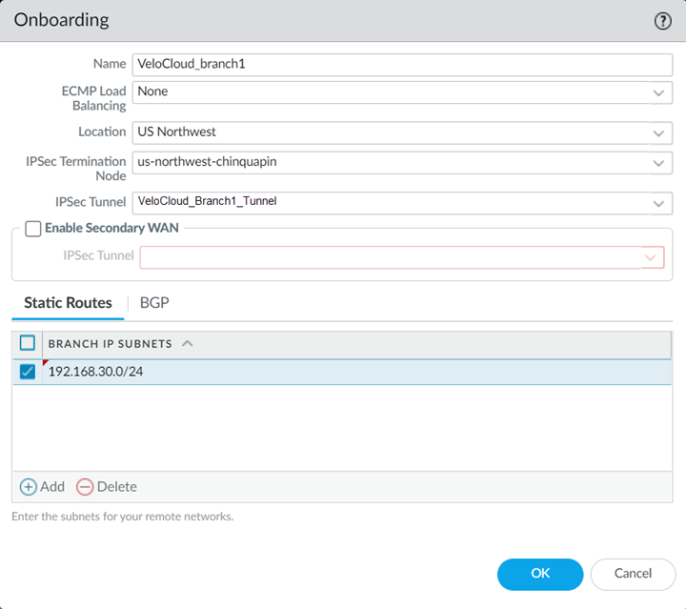Image resolution: width=686 pixels, height=609 pixels.
Task: Click the empty area of subnets list
Action: coord(341,427)
